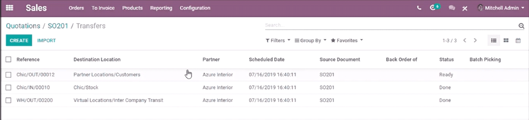Click the debug tools icon
This screenshot has width=529, height=120.
[465, 8]
